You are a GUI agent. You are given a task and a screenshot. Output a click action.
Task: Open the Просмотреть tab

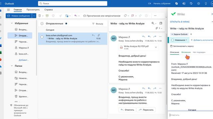tap(33, 10)
